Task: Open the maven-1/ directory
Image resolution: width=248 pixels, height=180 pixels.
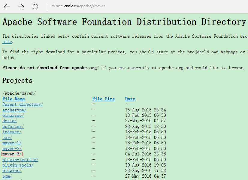Action: pyautogui.click(x=12, y=143)
